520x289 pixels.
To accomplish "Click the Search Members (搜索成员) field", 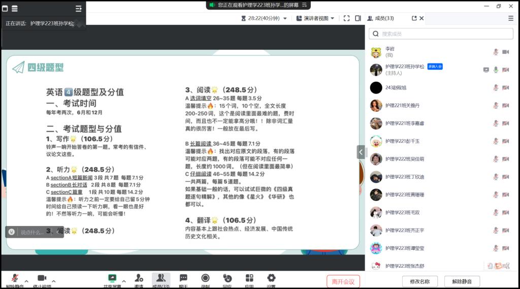I will pos(441,34).
